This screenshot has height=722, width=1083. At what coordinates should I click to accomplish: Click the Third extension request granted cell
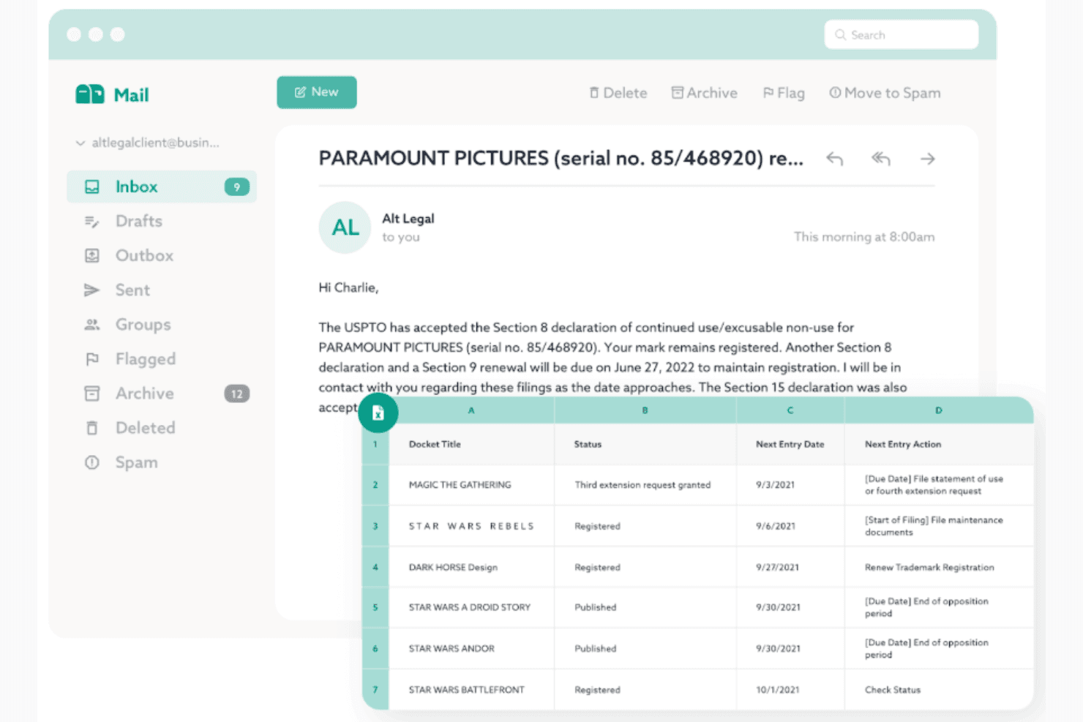pos(645,485)
